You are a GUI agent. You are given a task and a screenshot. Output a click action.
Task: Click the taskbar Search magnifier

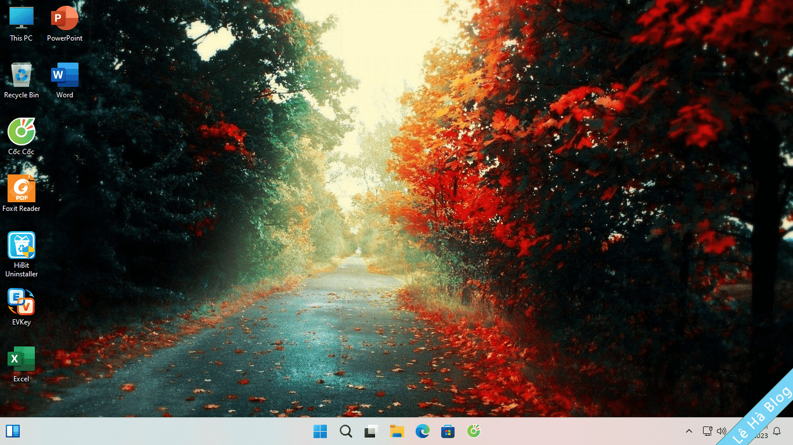point(346,431)
